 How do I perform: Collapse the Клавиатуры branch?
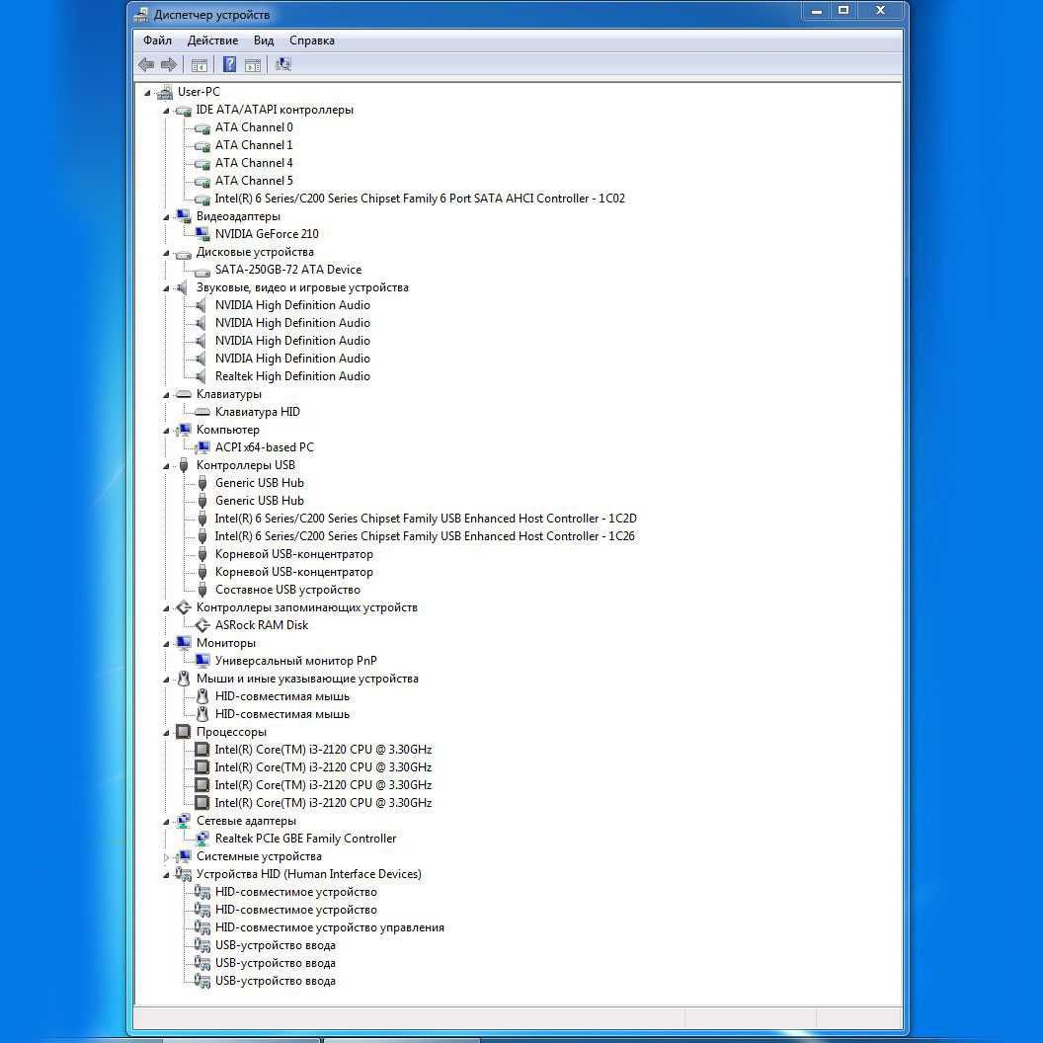pos(166,395)
